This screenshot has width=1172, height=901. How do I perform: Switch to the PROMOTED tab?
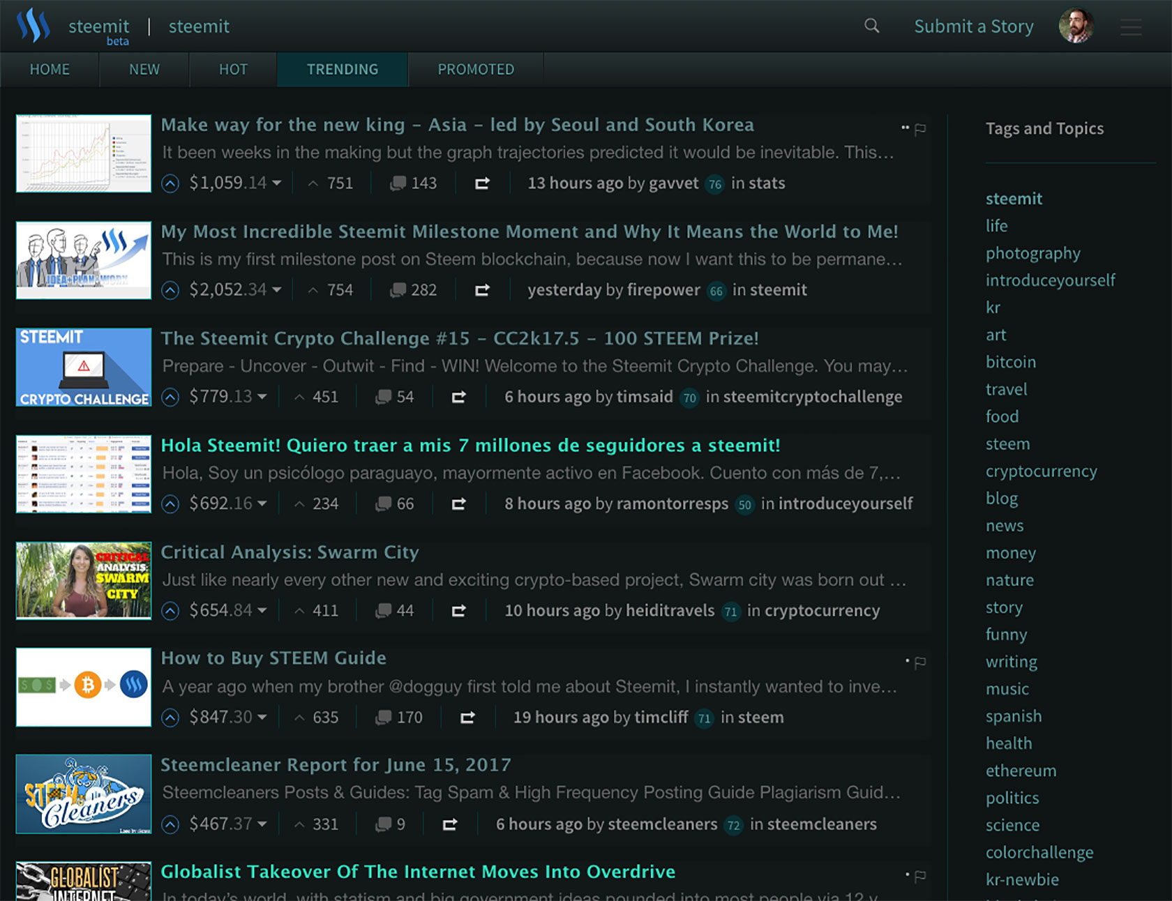pyautogui.click(x=476, y=70)
